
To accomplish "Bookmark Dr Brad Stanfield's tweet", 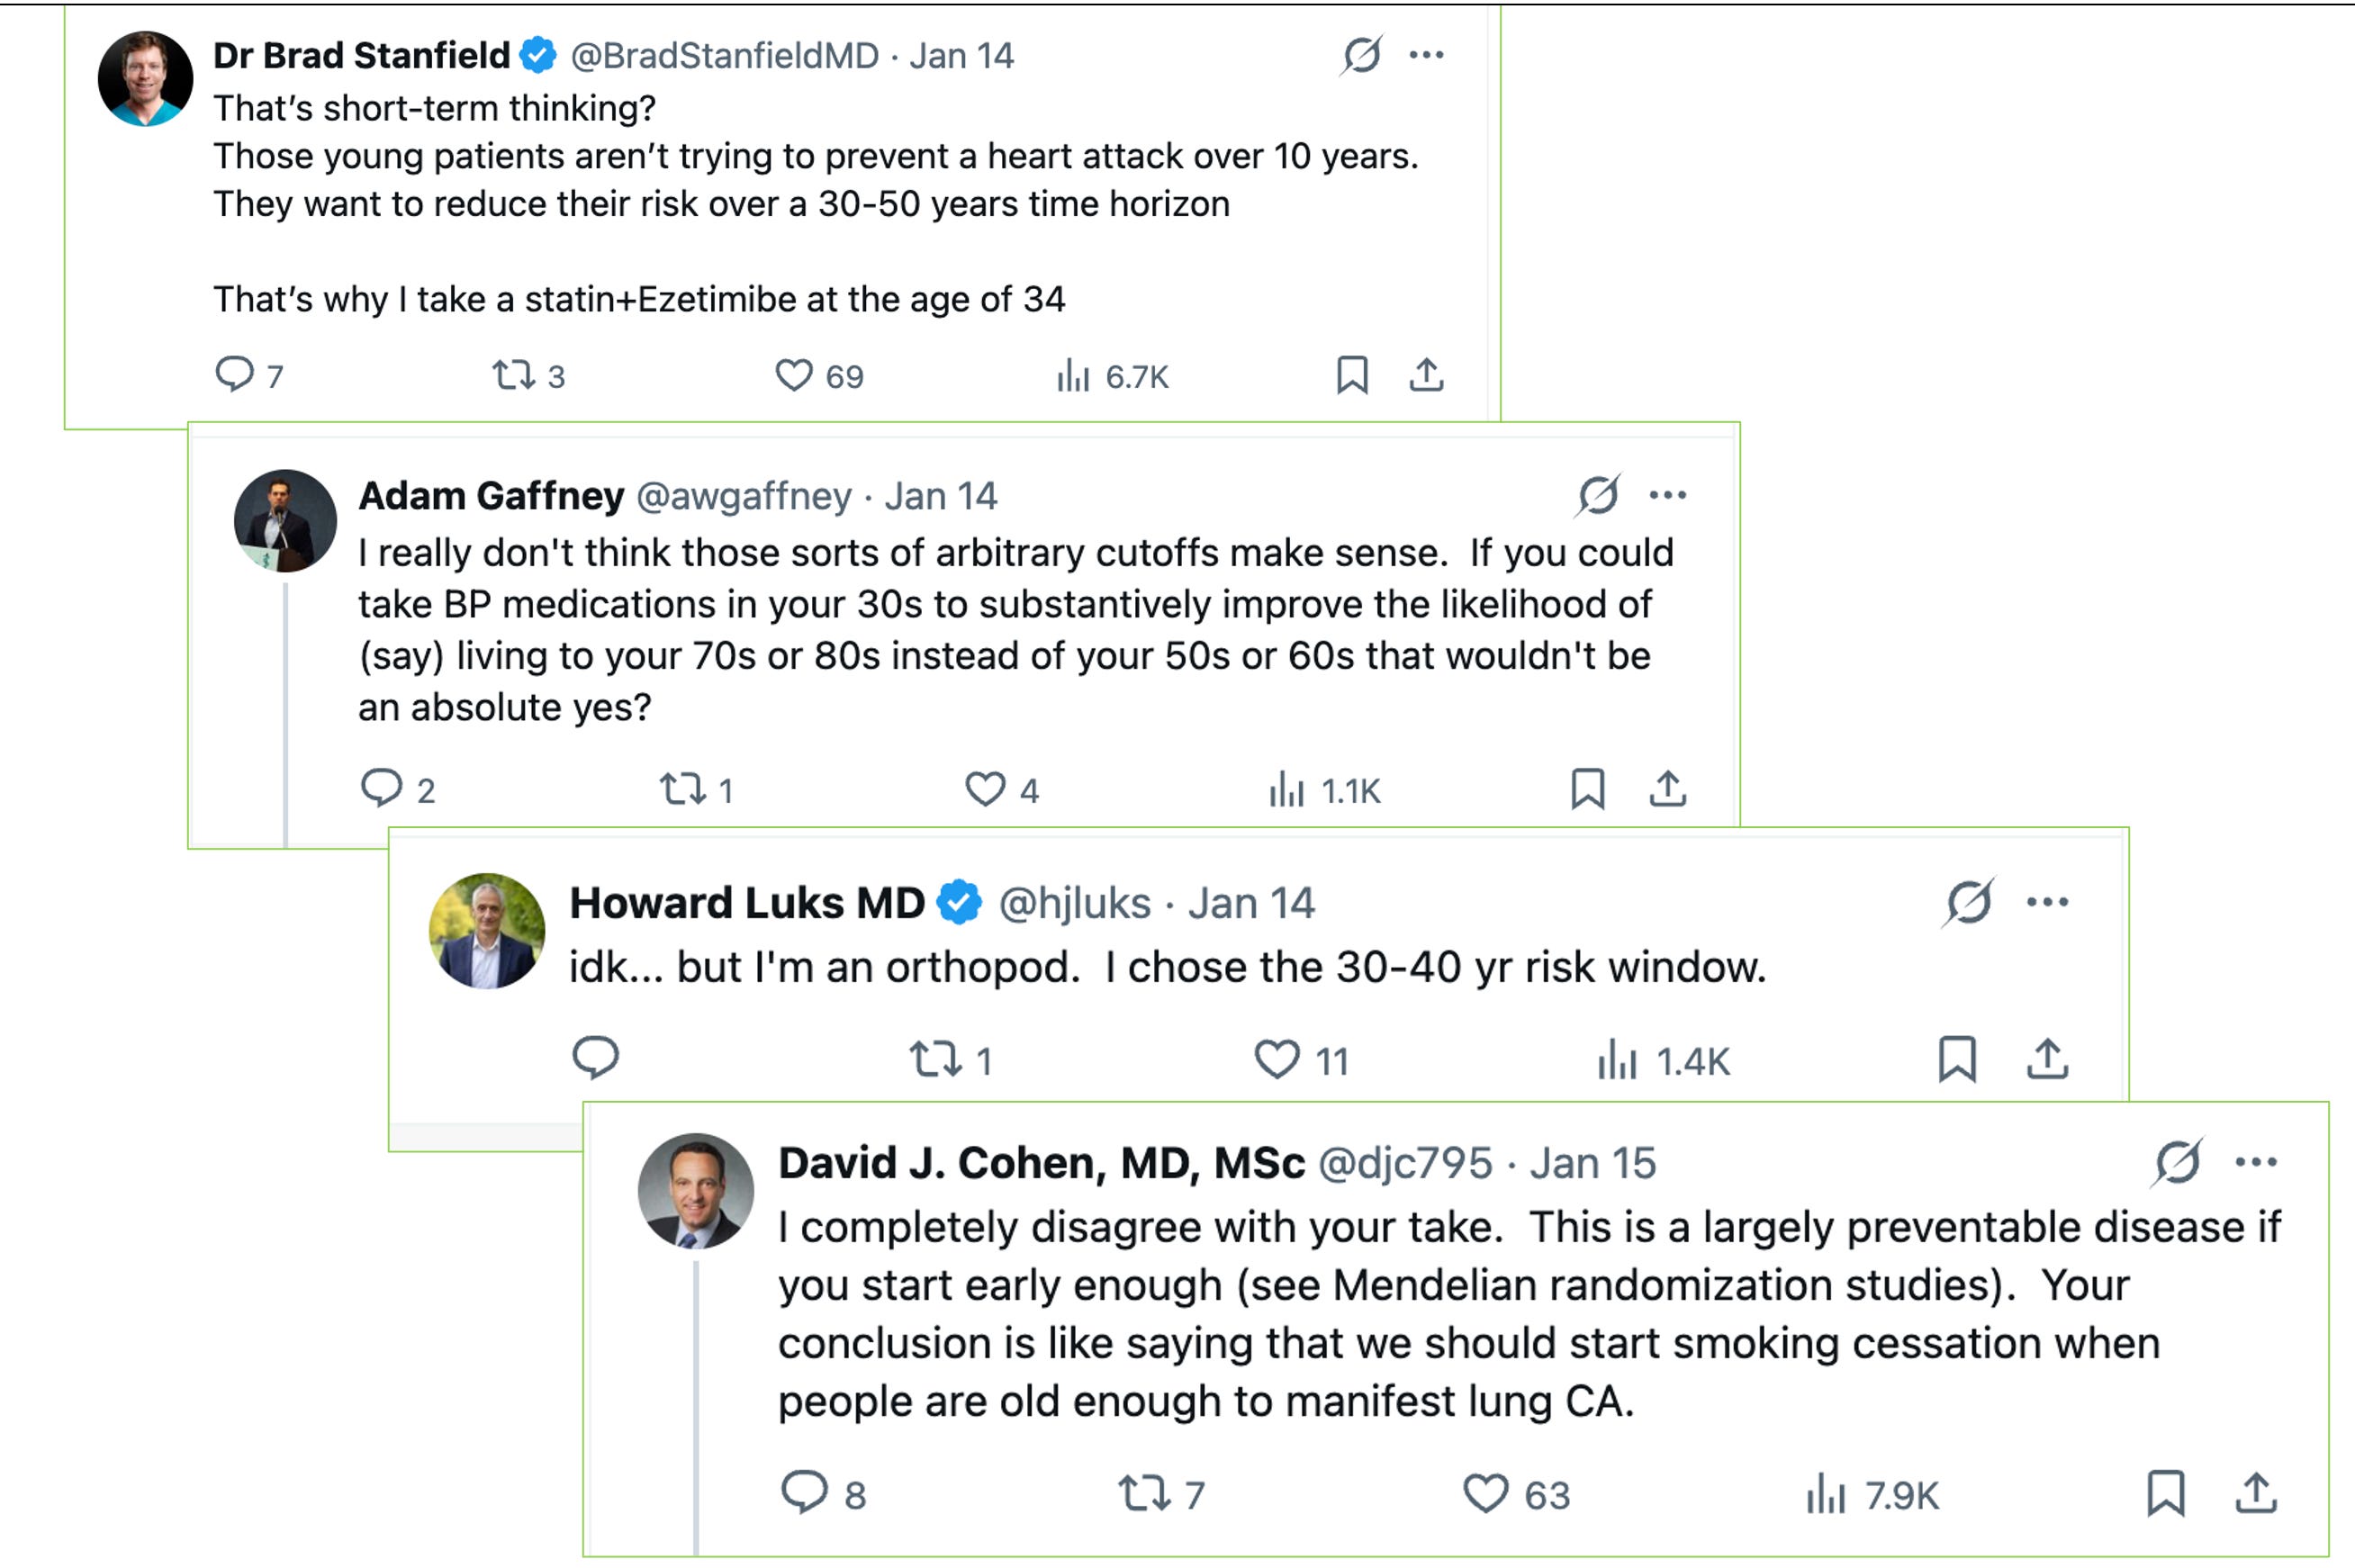I will coord(1352,375).
